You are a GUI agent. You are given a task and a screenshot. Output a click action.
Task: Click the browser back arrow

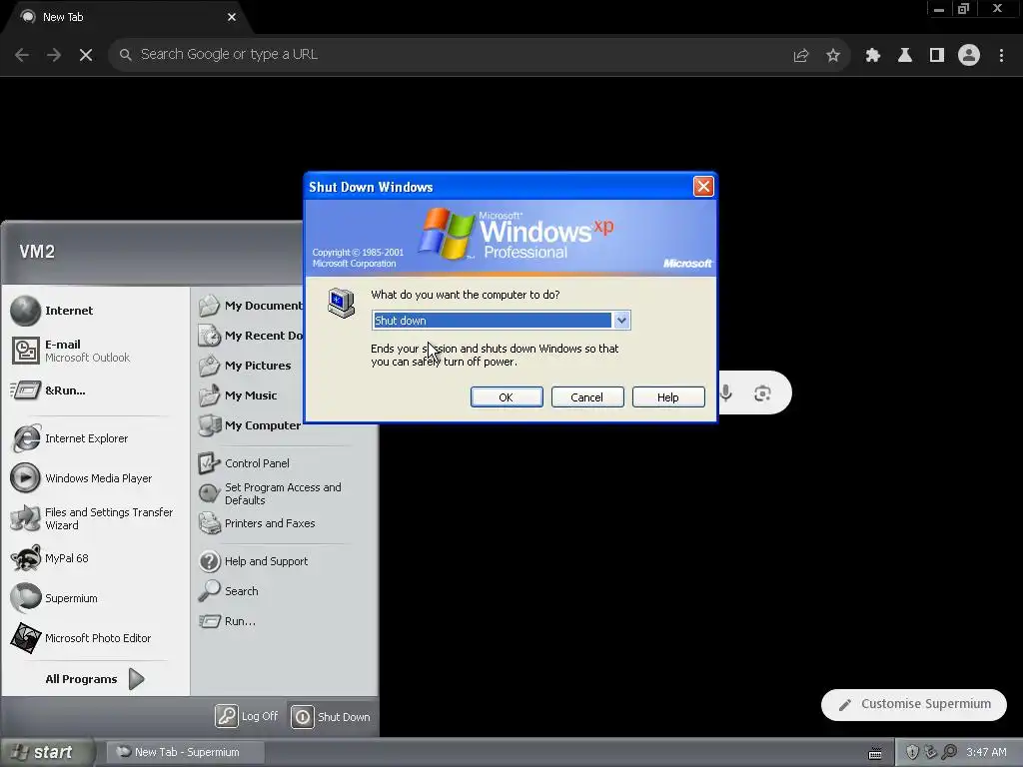(22, 55)
